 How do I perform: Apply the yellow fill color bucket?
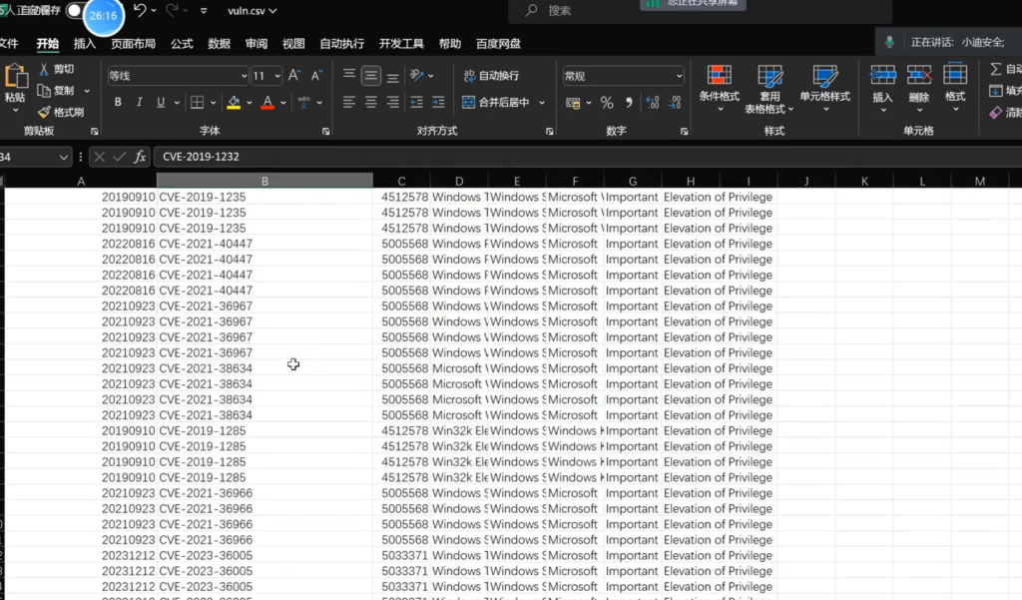point(234,103)
